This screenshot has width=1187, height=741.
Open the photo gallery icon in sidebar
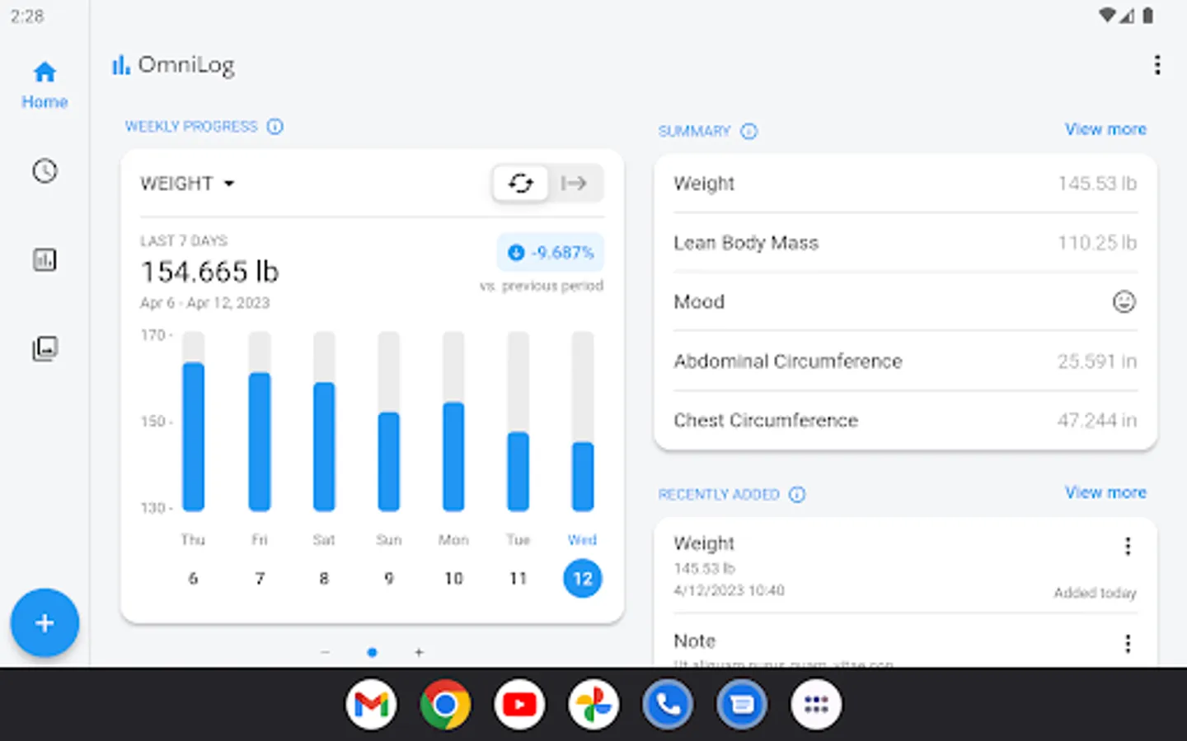click(45, 348)
